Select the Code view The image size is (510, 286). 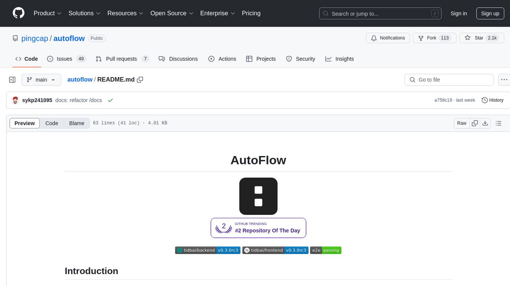coord(52,123)
